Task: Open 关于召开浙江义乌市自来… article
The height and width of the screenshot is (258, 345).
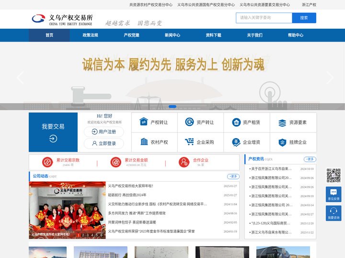Action: coord(271,169)
